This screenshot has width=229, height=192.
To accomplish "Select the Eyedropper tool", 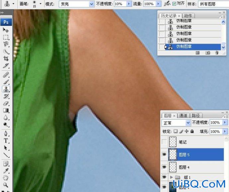I will 6,171.
